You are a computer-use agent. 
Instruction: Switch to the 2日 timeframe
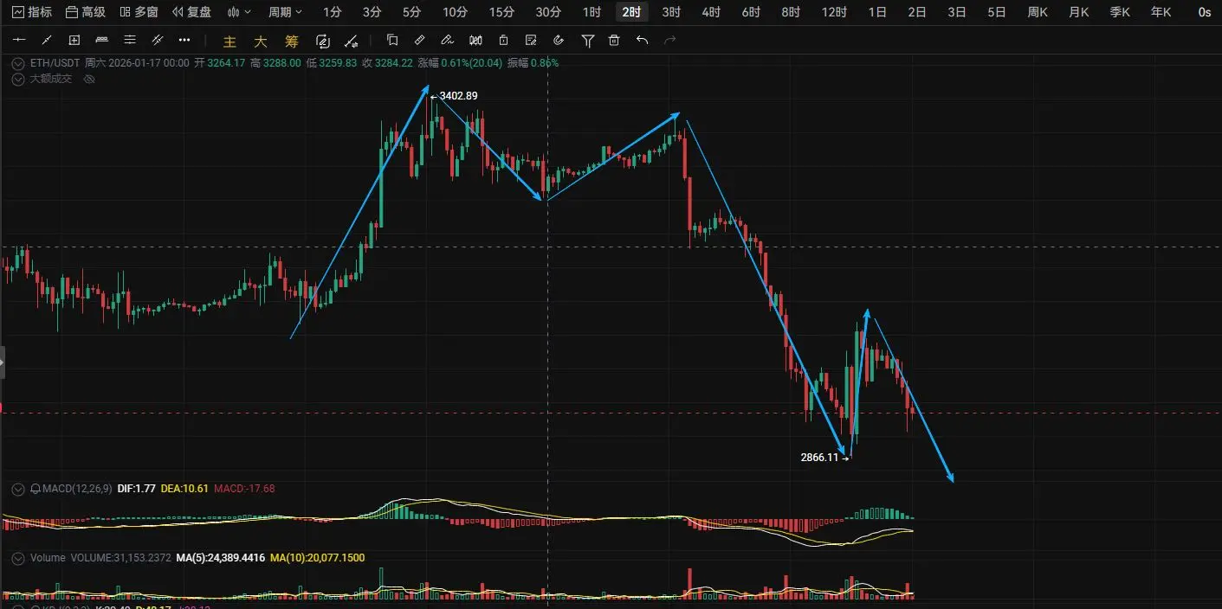(917, 12)
